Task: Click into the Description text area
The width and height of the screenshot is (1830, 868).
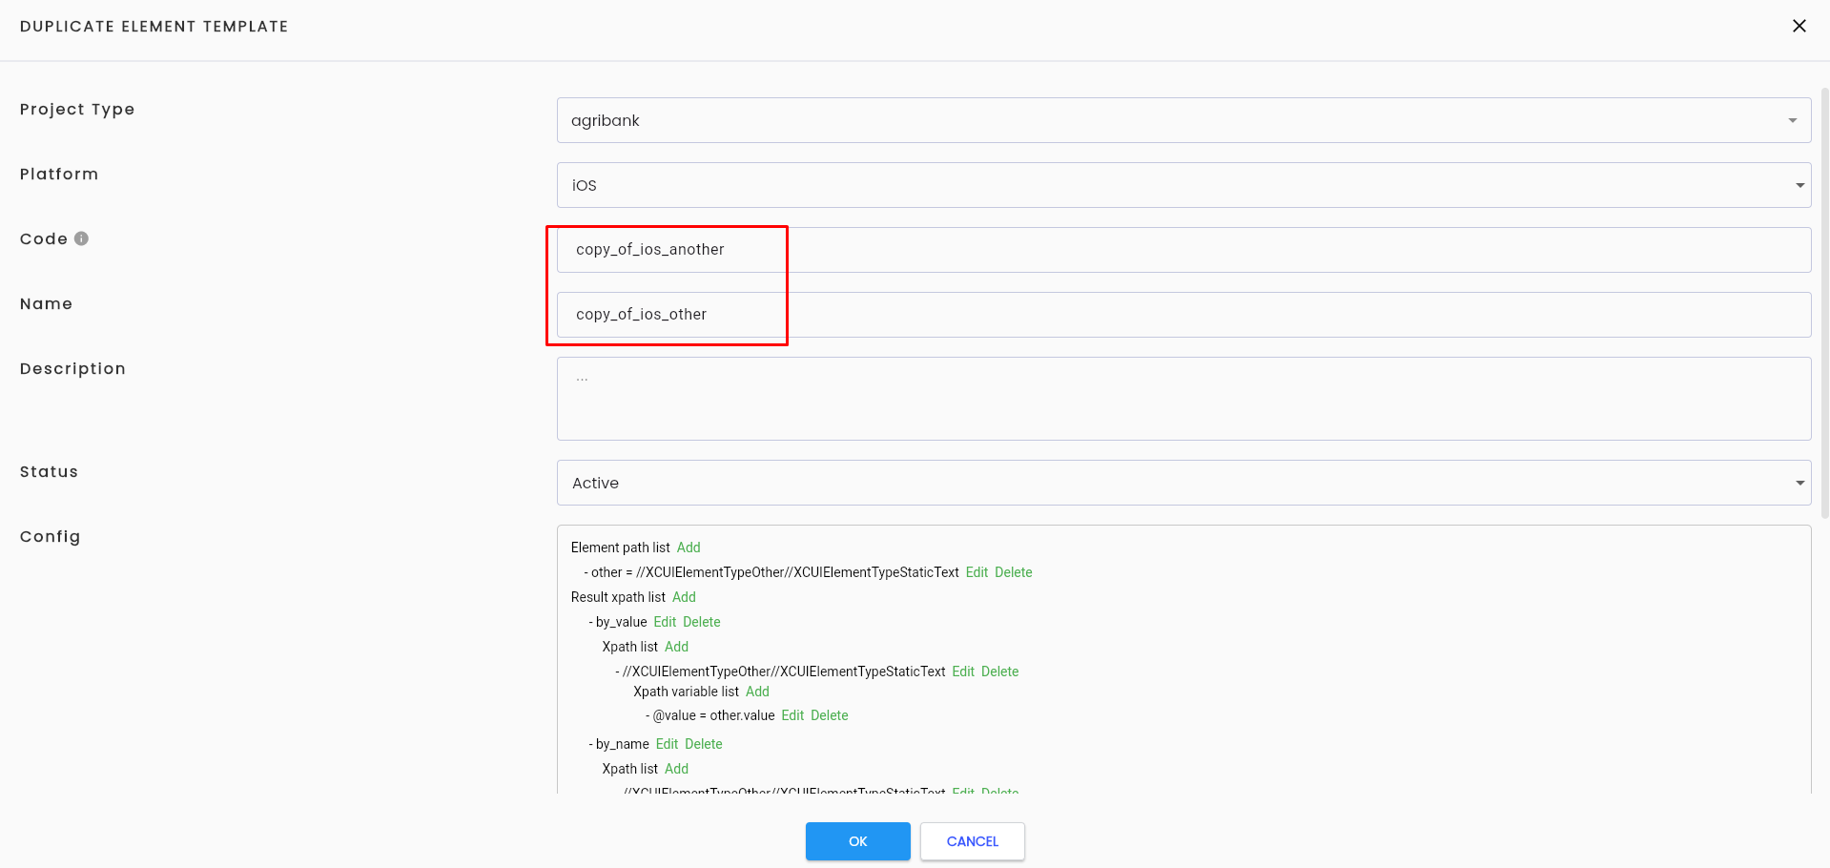Action: (1183, 399)
